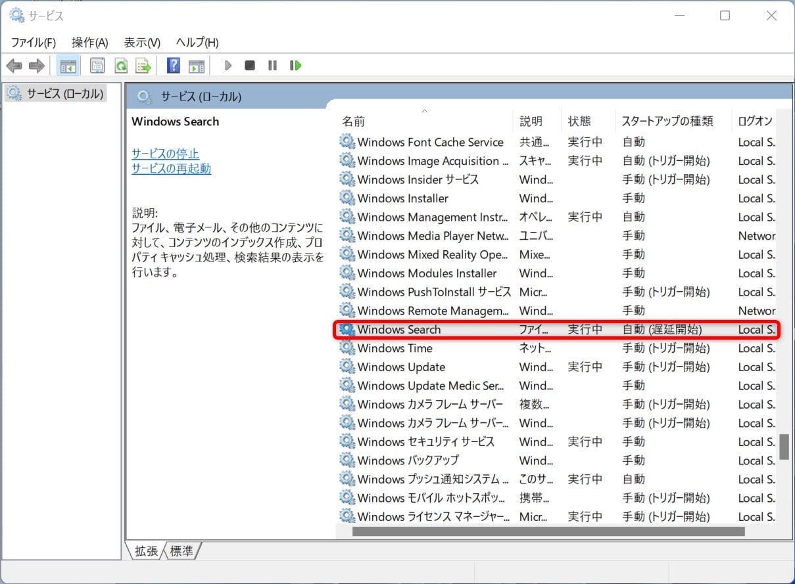Image resolution: width=795 pixels, height=584 pixels.
Task: Restart the service with the resume icon
Action: point(295,65)
